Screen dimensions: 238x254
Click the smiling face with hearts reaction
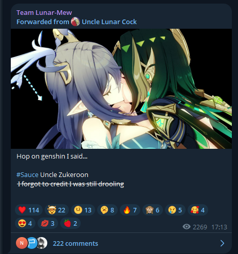[198, 210]
